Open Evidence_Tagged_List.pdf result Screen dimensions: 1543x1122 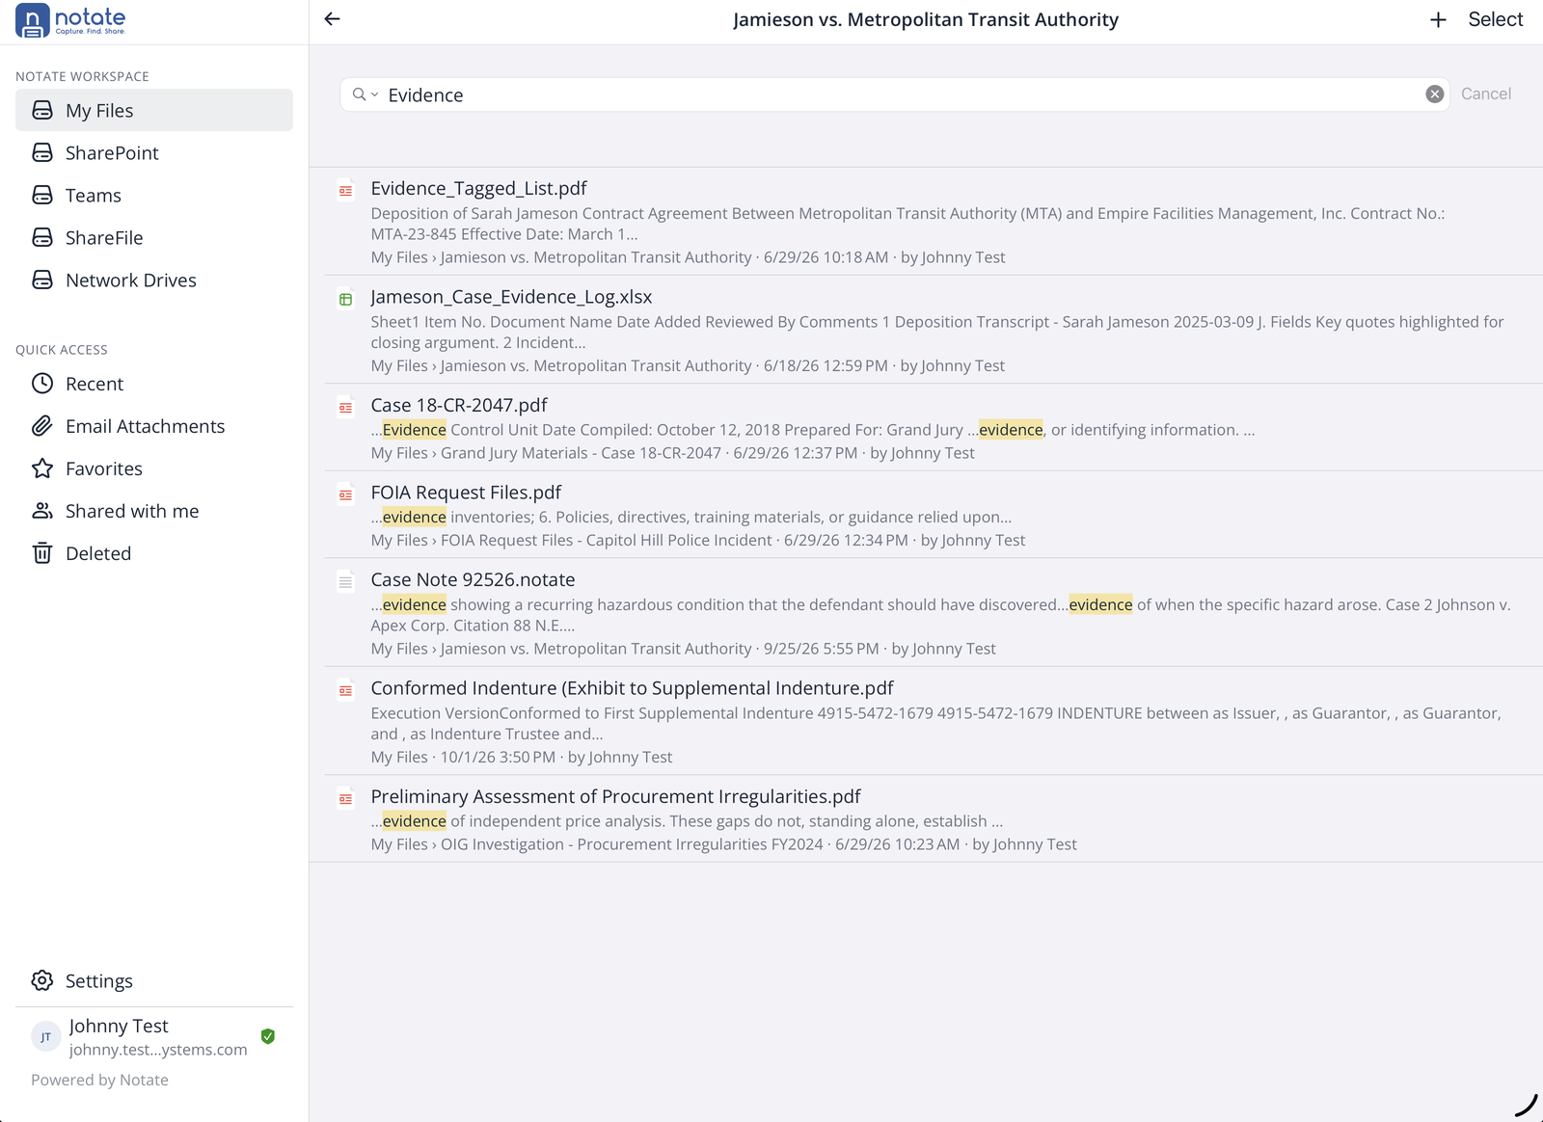(926, 222)
